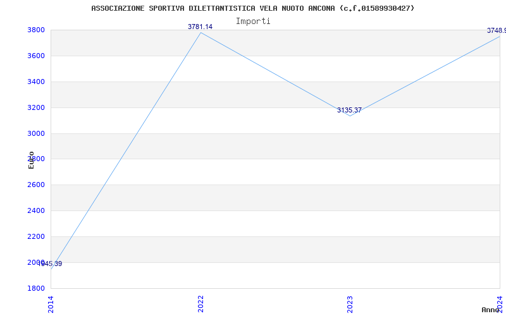This screenshot has width=506, height=316.
Task: Click the 3600 y-axis tick label
Action: tap(35, 56)
